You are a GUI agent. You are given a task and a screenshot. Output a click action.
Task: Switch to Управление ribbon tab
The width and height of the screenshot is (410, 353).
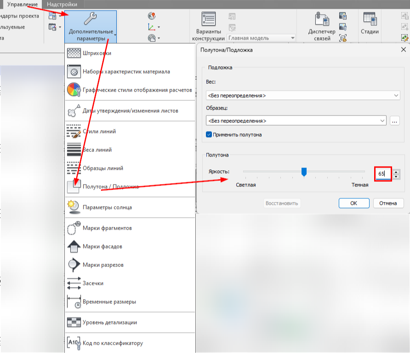(x=23, y=5)
